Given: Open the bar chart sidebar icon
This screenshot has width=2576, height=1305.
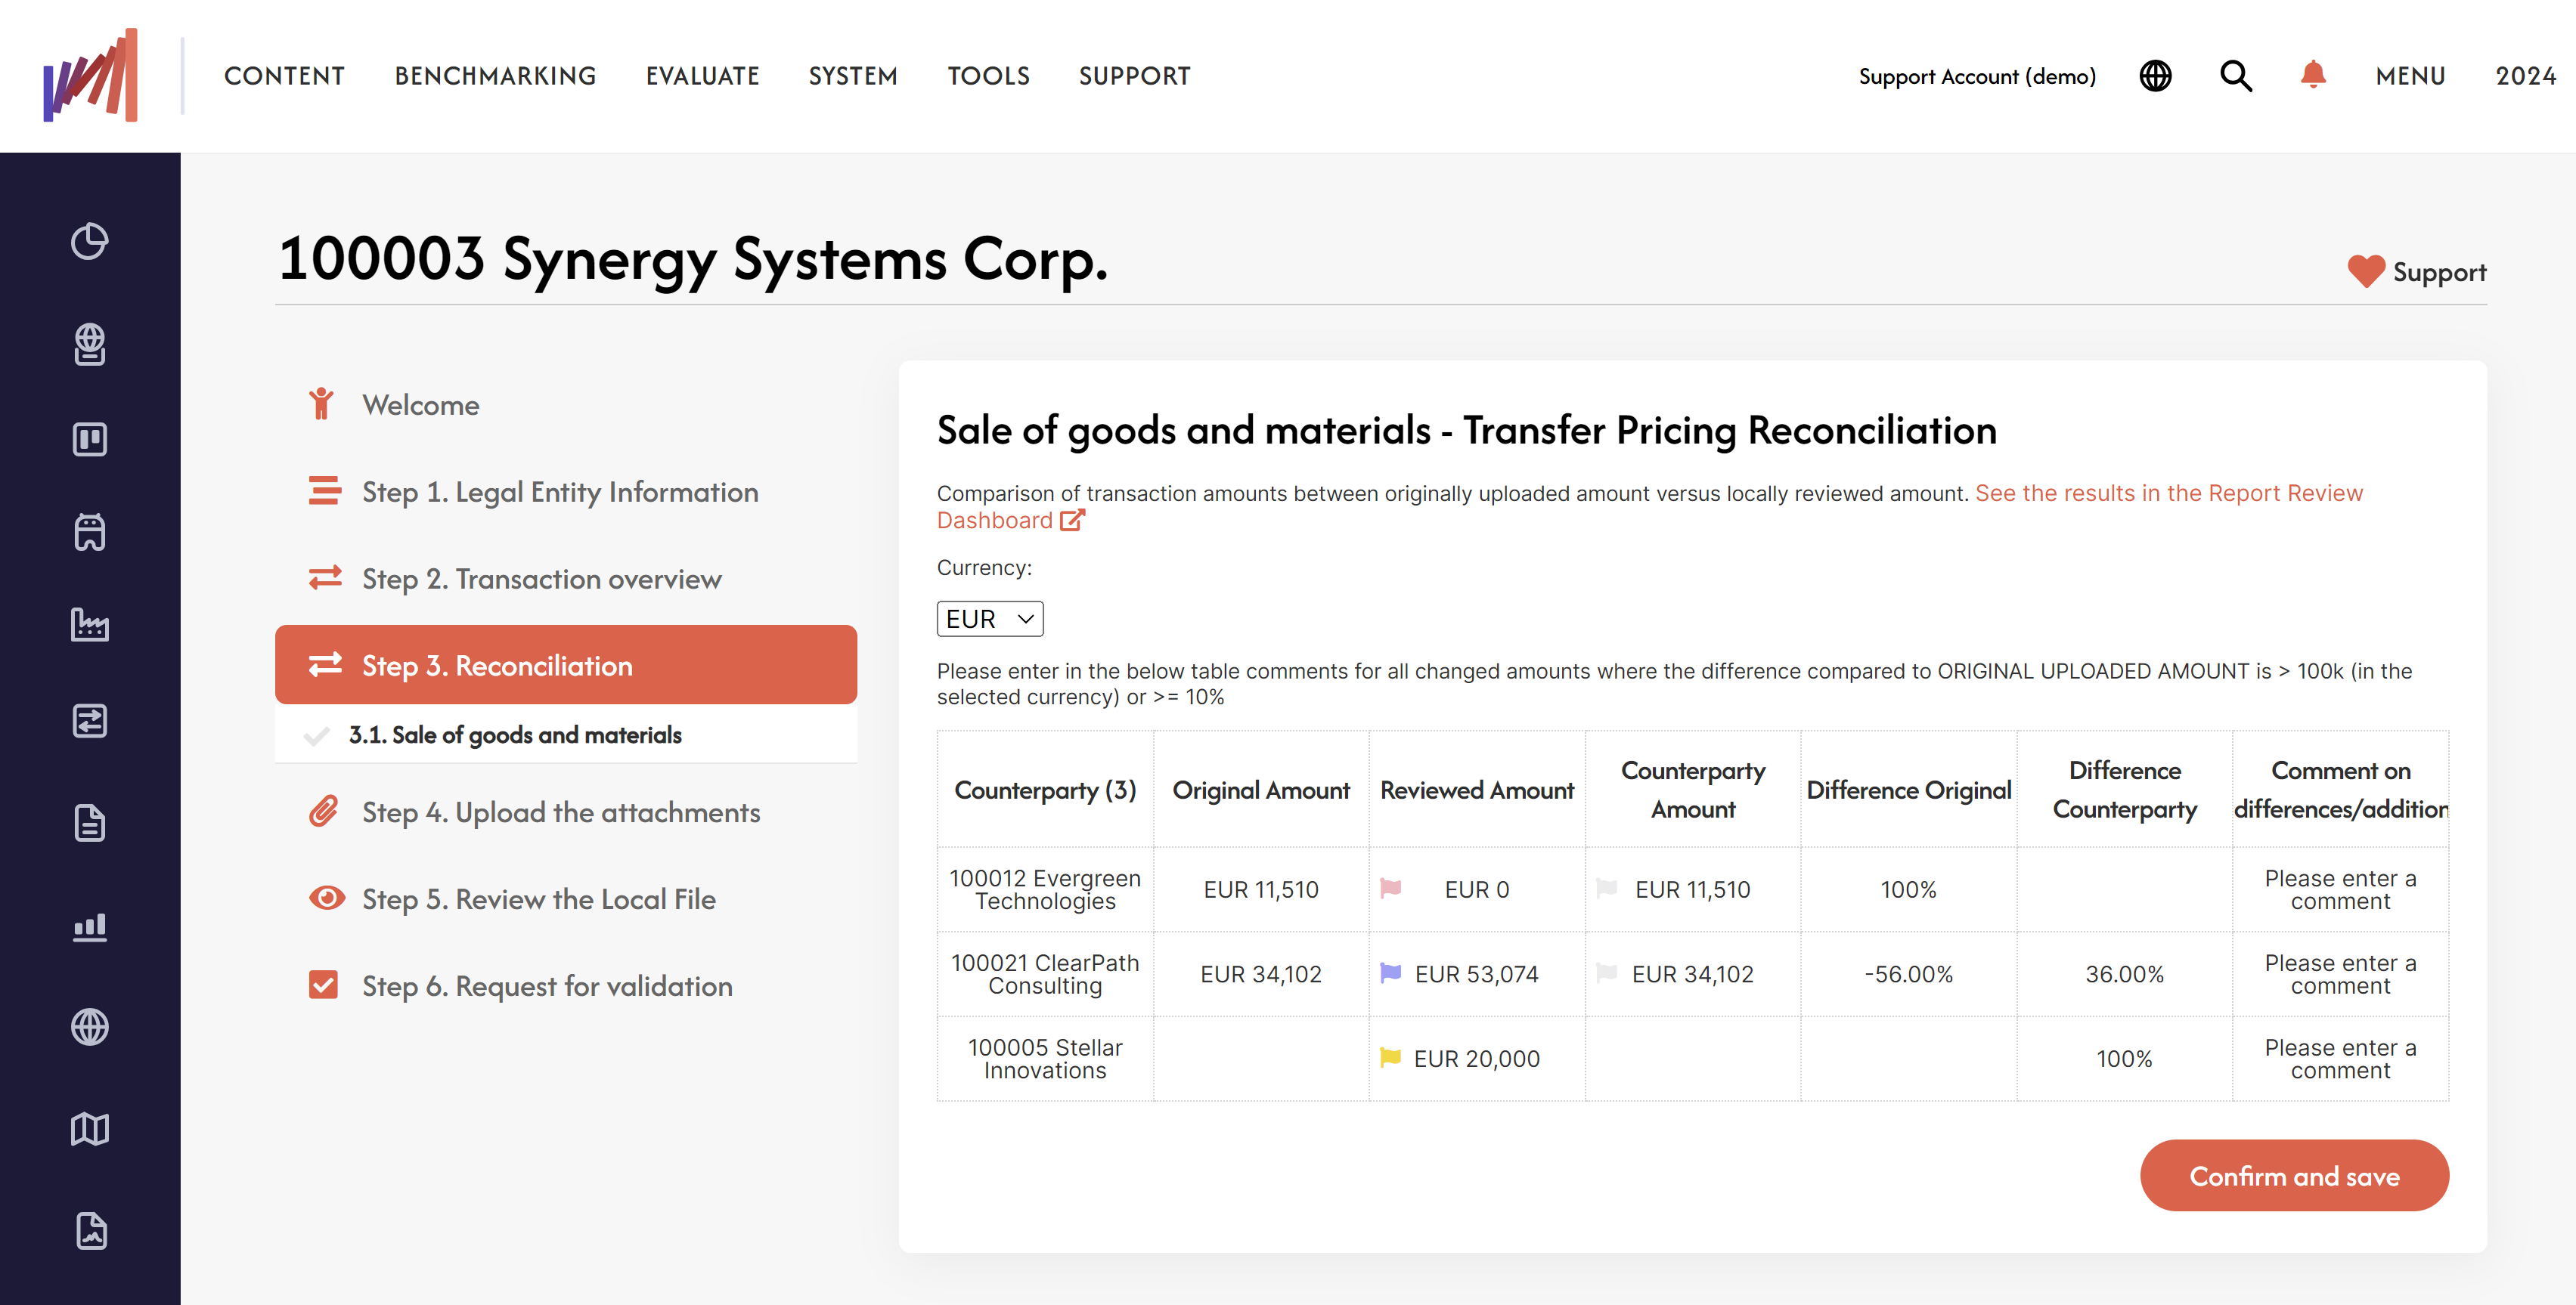Looking at the screenshot, I should [90, 926].
